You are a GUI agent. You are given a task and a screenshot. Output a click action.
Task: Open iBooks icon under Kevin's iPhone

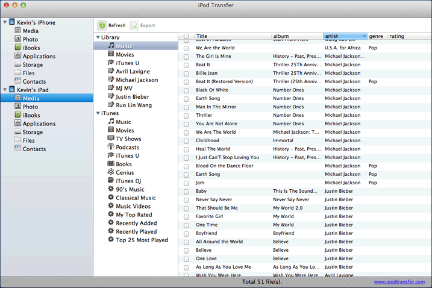[17, 48]
